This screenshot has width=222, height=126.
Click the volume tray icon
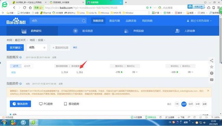click(x=205, y=123)
